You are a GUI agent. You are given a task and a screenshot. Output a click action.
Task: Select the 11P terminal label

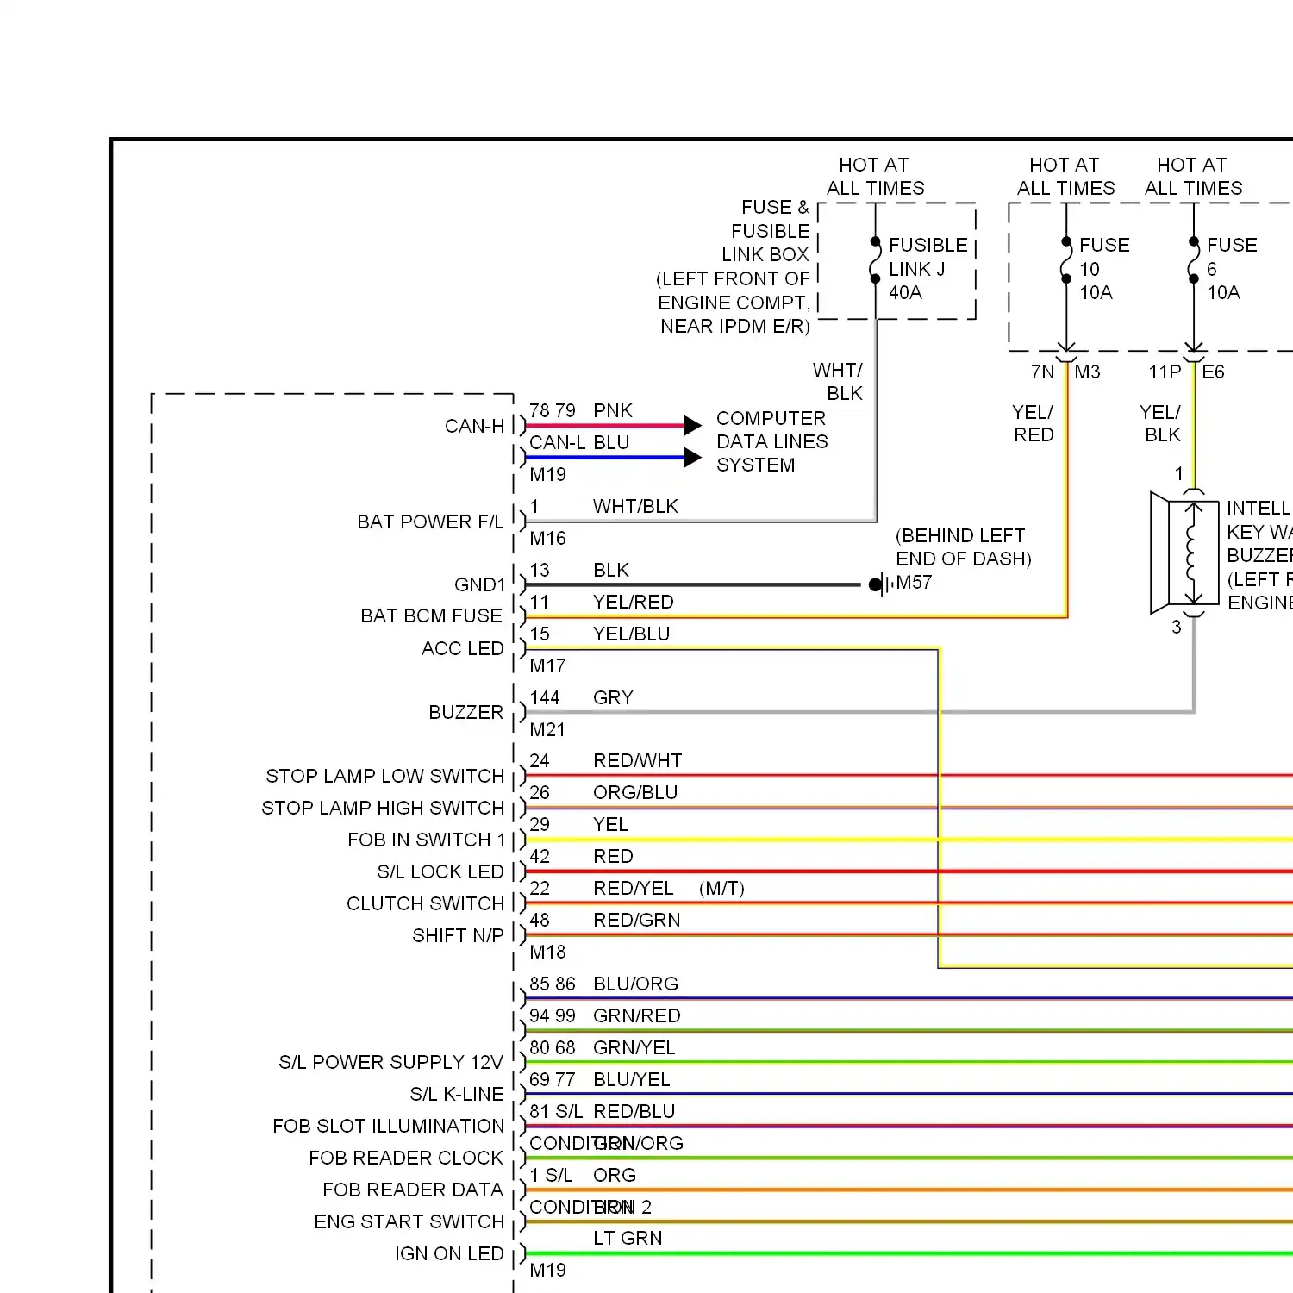click(x=1165, y=372)
